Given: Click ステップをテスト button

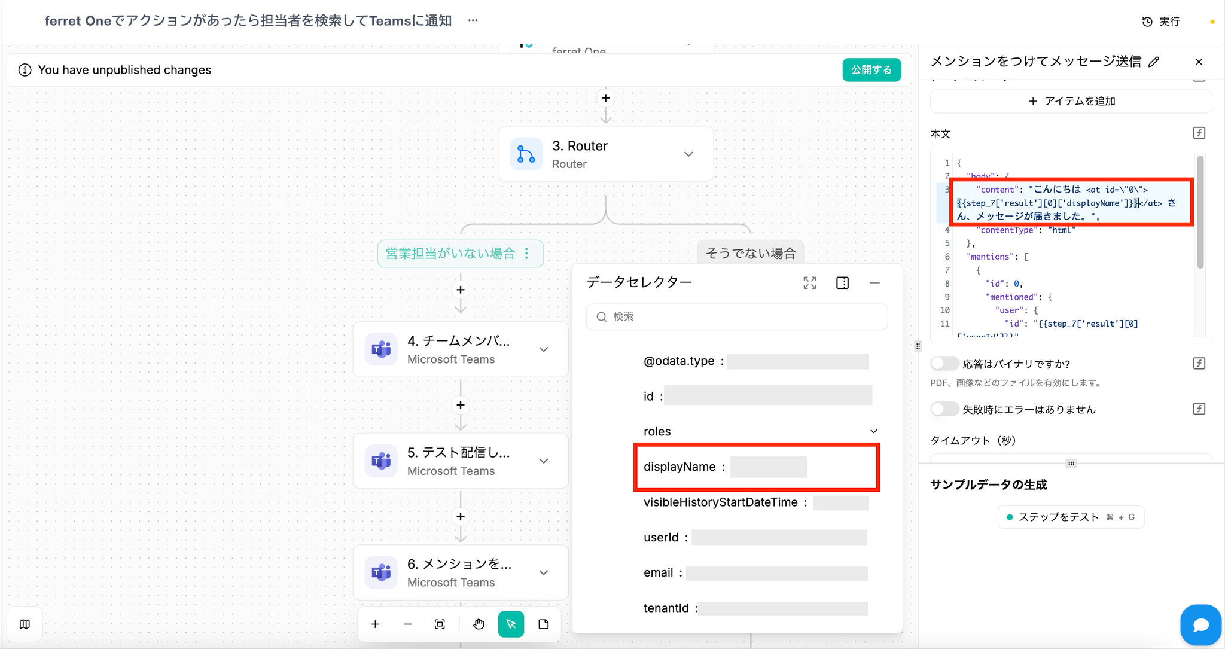Looking at the screenshot, I should coord(1071,517).
